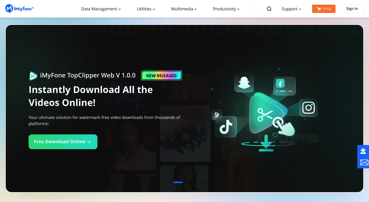Open the email envelope contact icon
This screenshot has width=369, height=202.
(x=364, y=162)
